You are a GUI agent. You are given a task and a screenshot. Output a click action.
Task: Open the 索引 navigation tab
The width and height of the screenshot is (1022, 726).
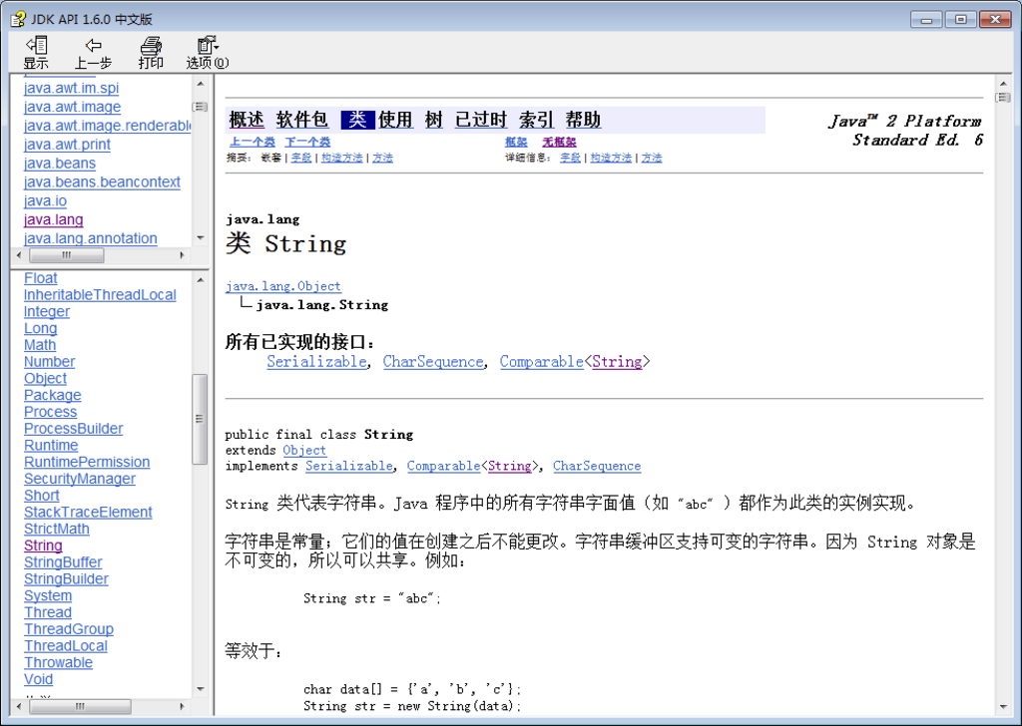click(x=536, y=120)
